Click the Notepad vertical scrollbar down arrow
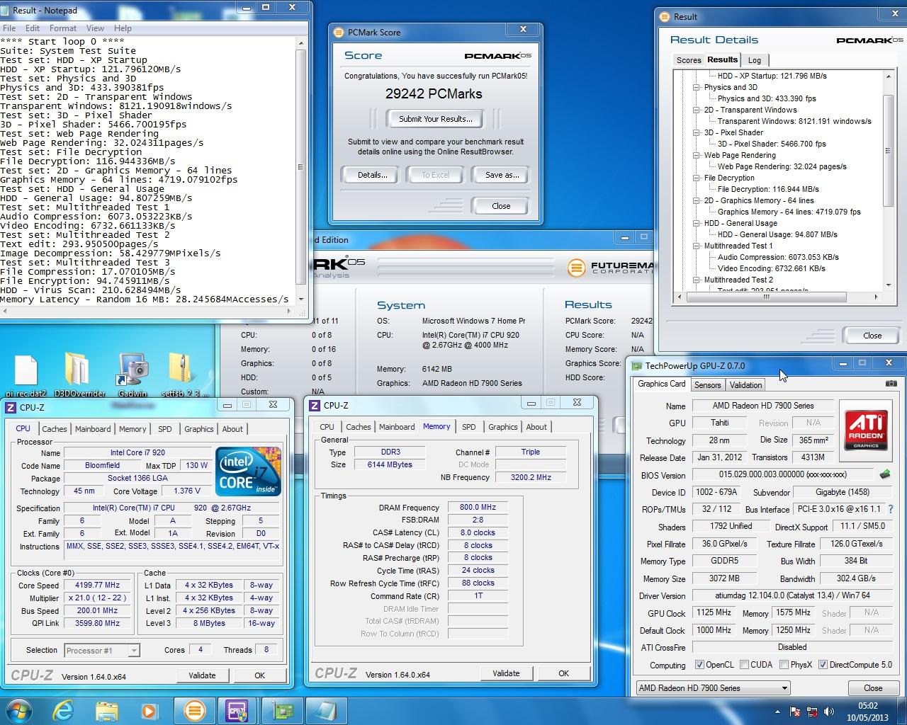Viewport: 907px width, 725px height. (x=301, y=299)
